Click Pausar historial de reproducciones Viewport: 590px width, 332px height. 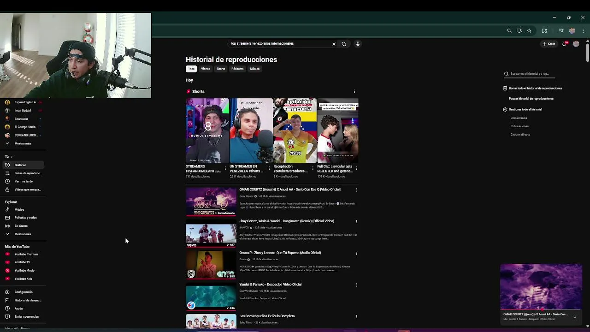tap(531, 99)
